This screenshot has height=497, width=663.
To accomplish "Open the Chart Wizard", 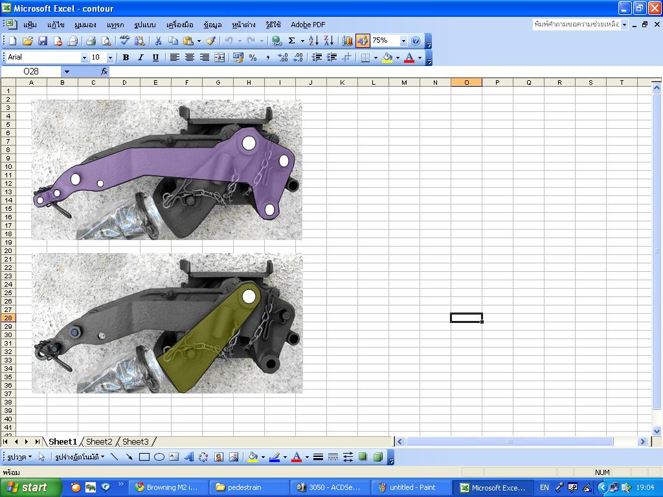I will pos(348,41).
